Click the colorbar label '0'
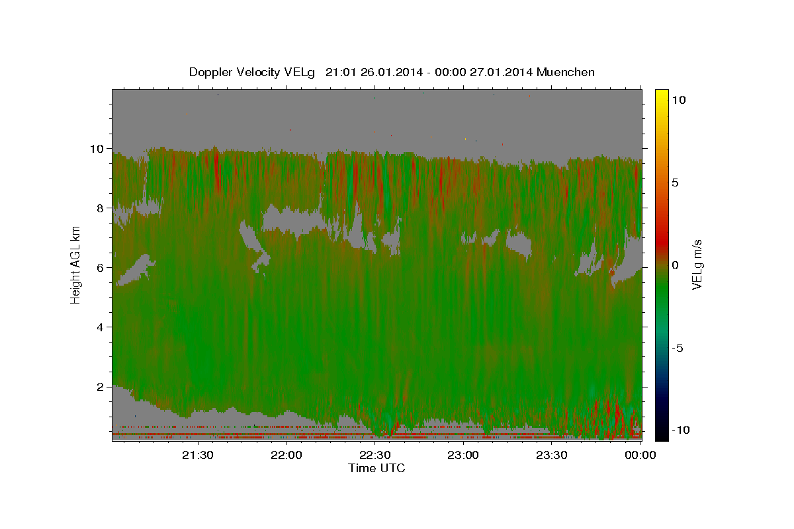 (675, 265)
